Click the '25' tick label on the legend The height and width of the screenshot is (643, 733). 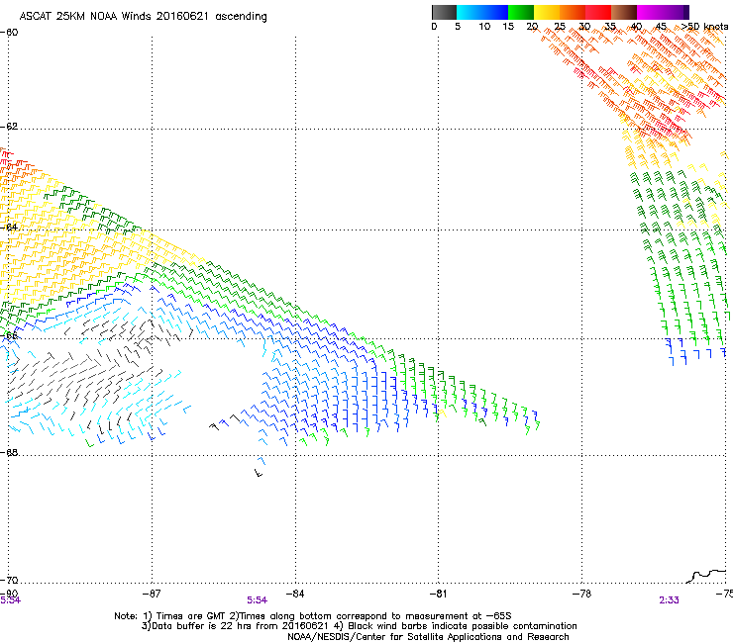(x=559, y=27)
